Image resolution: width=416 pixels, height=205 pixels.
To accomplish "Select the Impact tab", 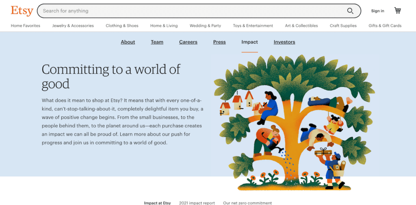I will point(250,42).
